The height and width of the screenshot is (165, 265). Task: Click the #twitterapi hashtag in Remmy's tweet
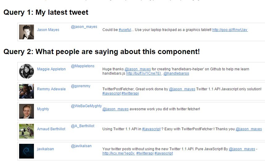(130, 93)
